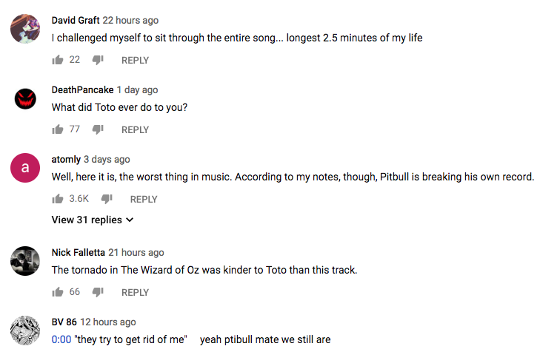The height and width of the screenshot is (349, 540).
Task: Reply to David Graft's comment
Action: pyautogui.click(x=135, y=60)
